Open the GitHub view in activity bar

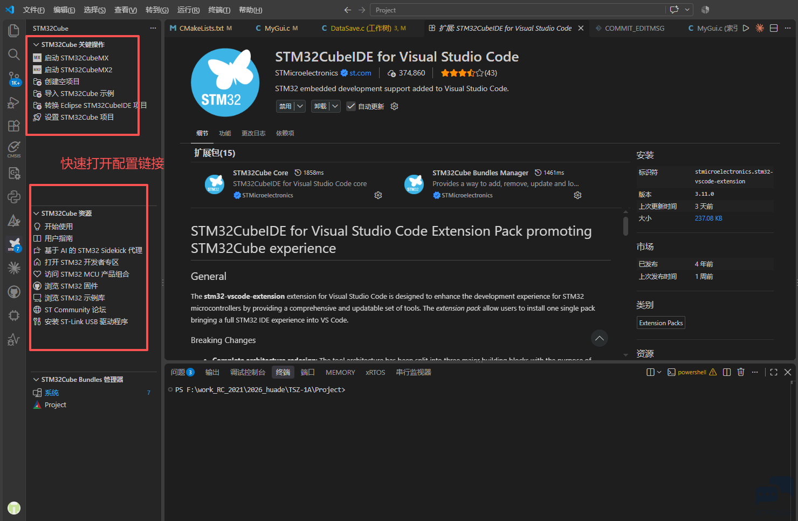14,292
